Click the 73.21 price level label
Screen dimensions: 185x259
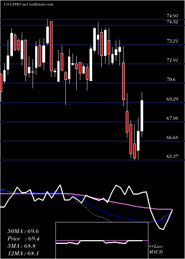pyautogui.click(x=172, y=41)
